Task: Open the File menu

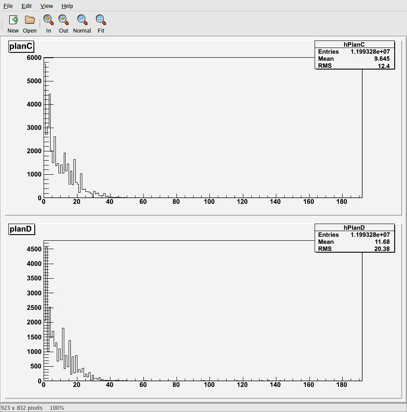Action: [8, 6]
